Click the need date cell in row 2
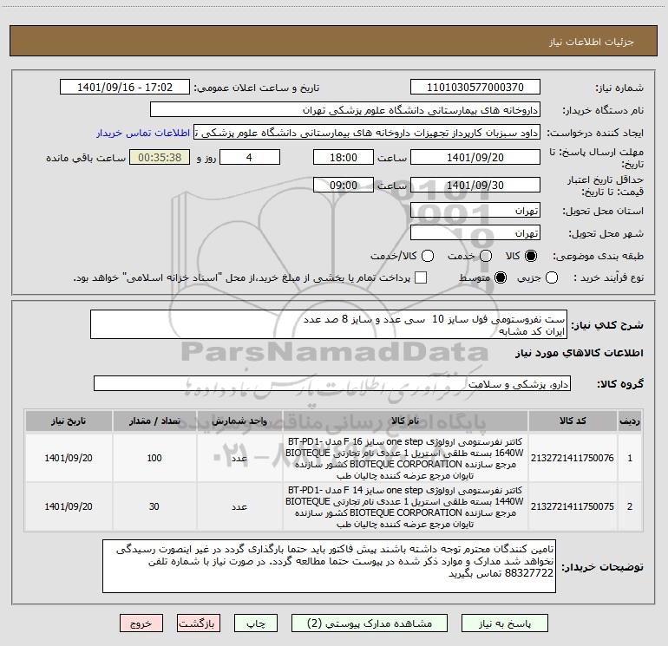This screenshot has height=646, width=668. (69, 506)
